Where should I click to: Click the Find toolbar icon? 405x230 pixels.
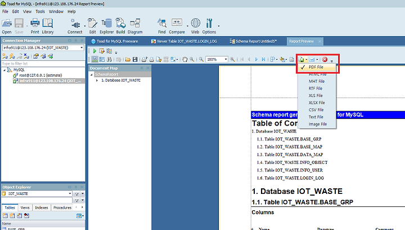(x=162, y=24)
